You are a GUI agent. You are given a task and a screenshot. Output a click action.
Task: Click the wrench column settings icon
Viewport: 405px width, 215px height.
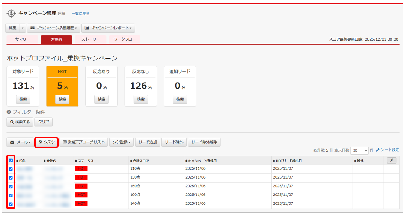[x=391, y=161]
